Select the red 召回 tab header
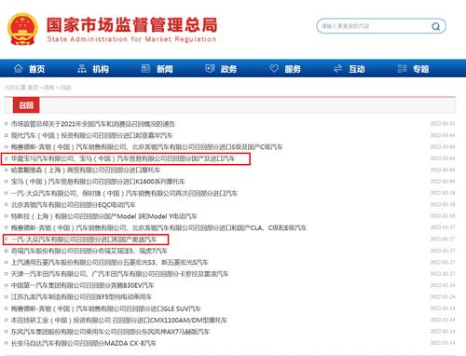 pyautogui.click(x=26, y=105)
